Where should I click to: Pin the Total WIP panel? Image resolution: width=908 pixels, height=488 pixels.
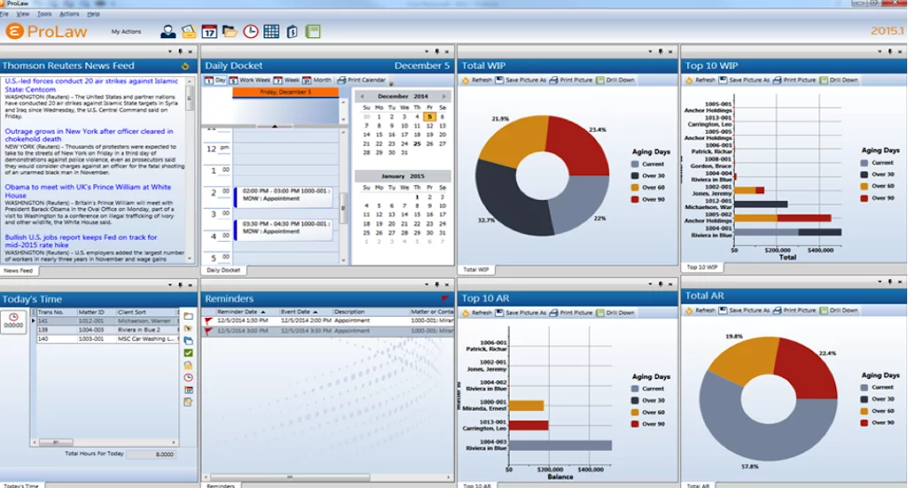tap(661, 51)
